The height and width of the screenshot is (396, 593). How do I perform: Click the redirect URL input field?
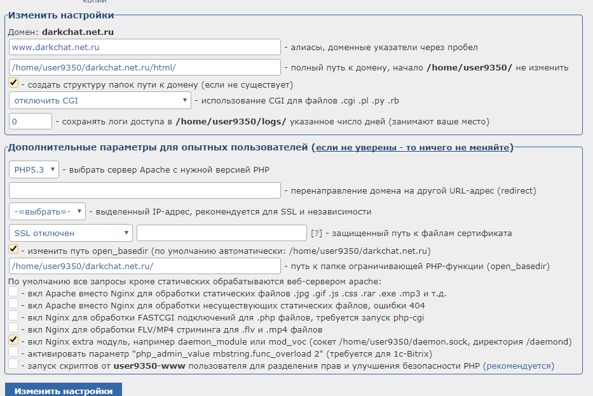click(x=145, y=190)
